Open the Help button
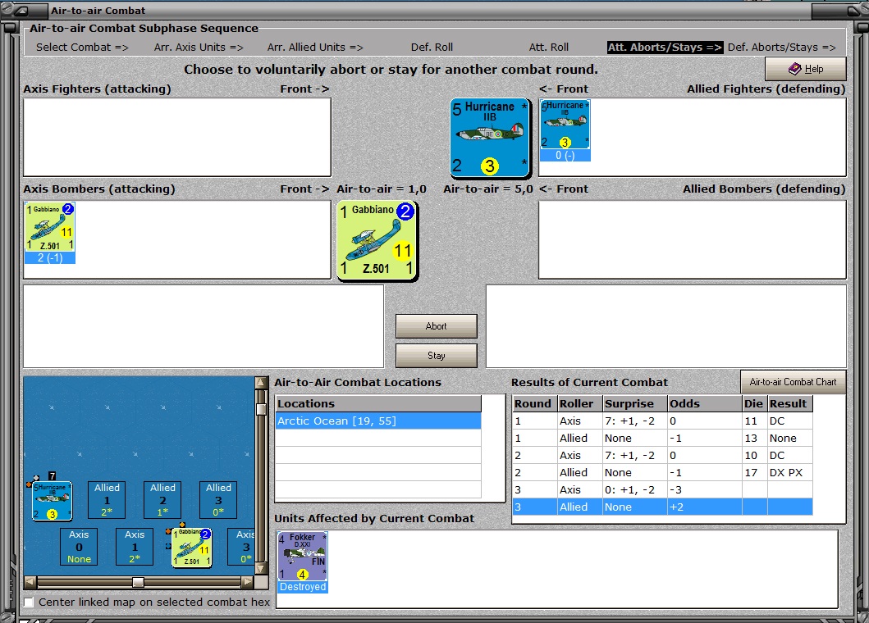This screenshot has height=623, width=869. click(805, 69)
